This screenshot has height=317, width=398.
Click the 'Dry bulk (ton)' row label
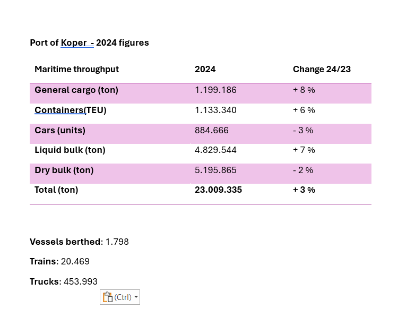point(64,170)
